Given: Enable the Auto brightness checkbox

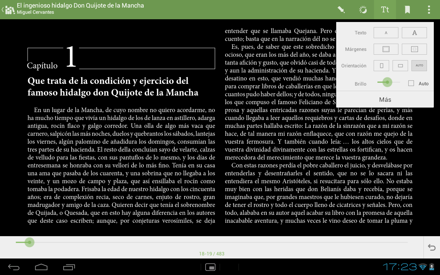Looking at the screenshot, I should (x=411, y=83).
